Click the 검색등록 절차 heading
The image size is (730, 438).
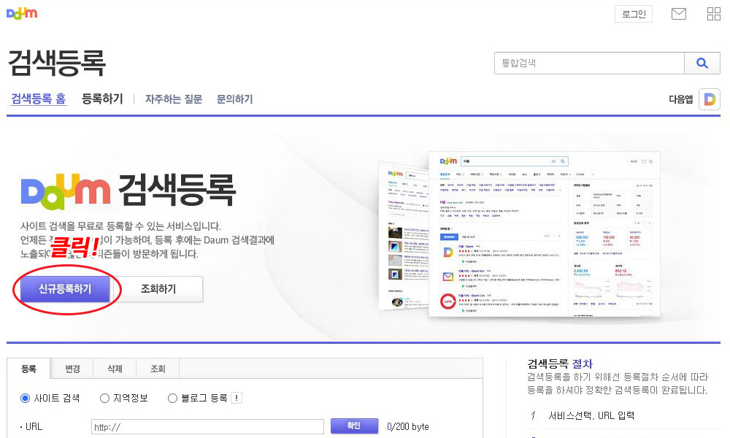coord(560,364)
